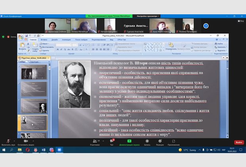This screenshot has width=246, height=167.
Task: Select Татяна Матвійчук video thumbnail
Action: 81,25
